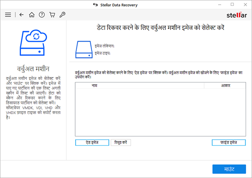Go back with the arrow icon
This screenshot has width=252, height=178.
(21, 15)
